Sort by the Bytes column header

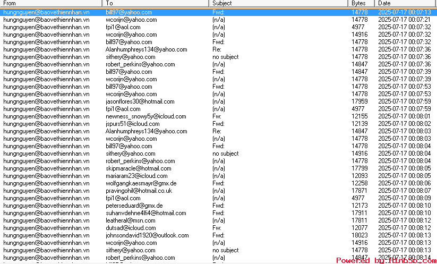pyautogui.click(x=361, y=3)
